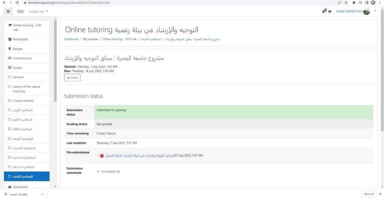Open the notifications bell icon
Viewport: 384px width, 199px height.
[324, 11]
